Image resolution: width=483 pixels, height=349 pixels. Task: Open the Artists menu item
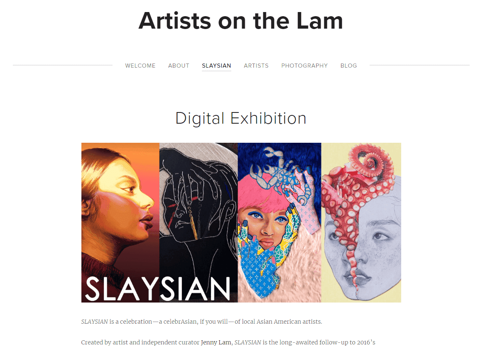click(256, 66)
